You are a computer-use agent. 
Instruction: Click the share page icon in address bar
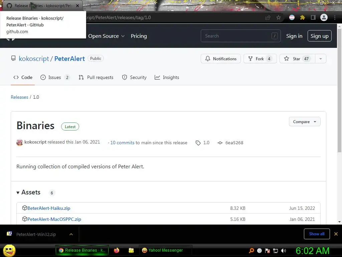click(x=268, y=17)
